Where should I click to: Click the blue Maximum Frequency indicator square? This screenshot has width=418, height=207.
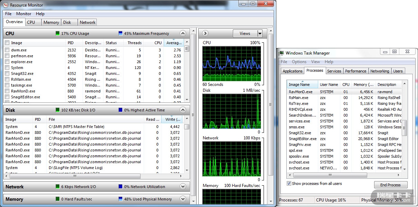tap(120, 33)
